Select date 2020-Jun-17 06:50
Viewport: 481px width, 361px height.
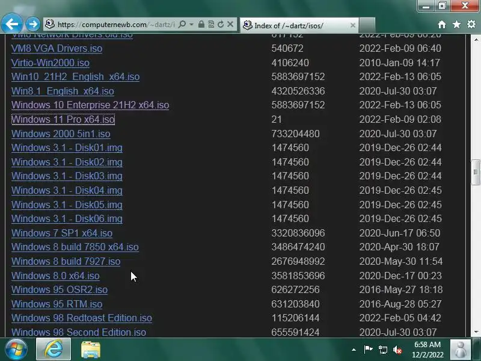[400, 233]
